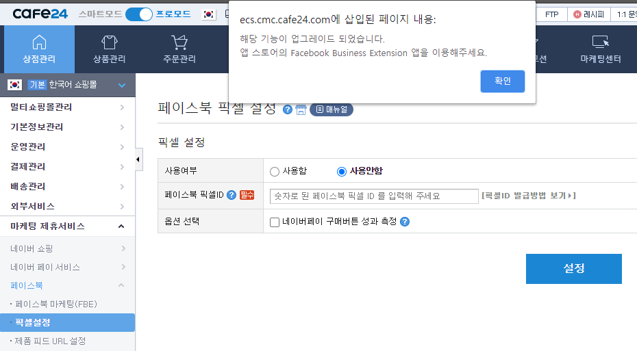Open the 레시피 button
Viewport: 637px width, 351px height.
588,14
